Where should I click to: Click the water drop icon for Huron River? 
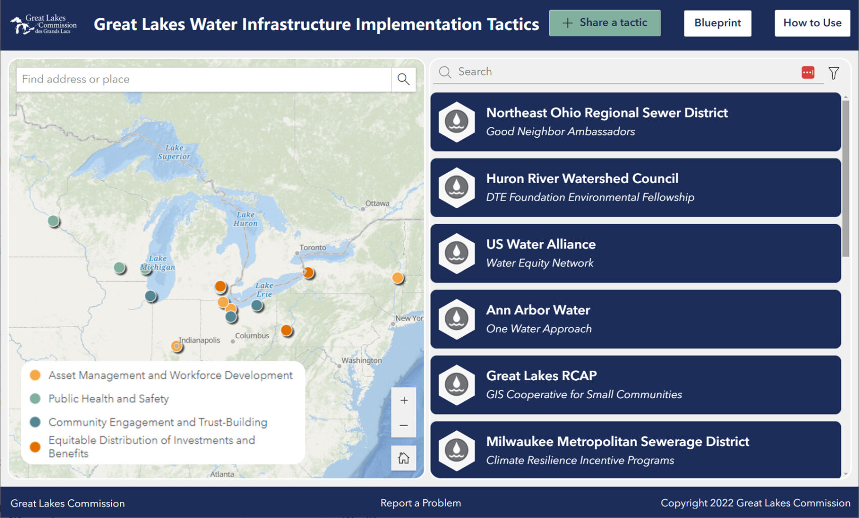(x=457, y=187)
